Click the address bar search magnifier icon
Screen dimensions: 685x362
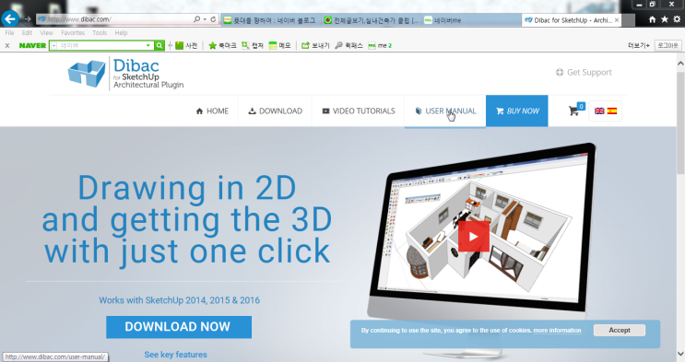point(196,19)
